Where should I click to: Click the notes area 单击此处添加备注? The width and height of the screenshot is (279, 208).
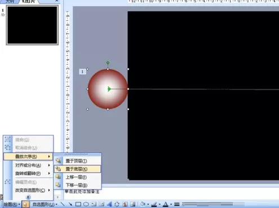pyautogui.click(x=82, y=192)
